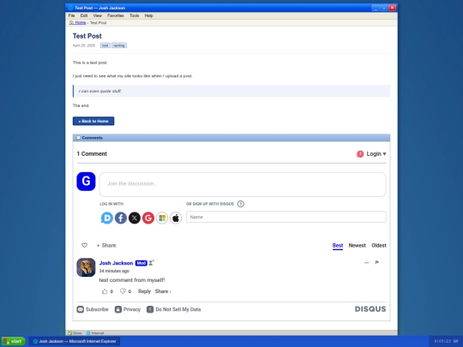The width and height of the screenshot is (463, 347).
Task: Click the help question mark icon
Action: pos(241,204)
